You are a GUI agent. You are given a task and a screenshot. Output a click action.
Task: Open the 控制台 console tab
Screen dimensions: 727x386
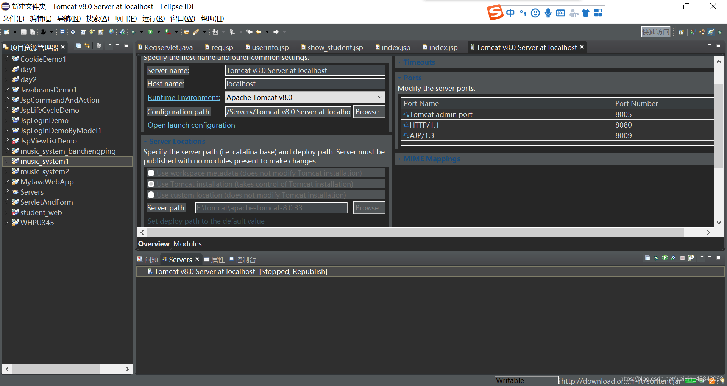click(243, 260)
